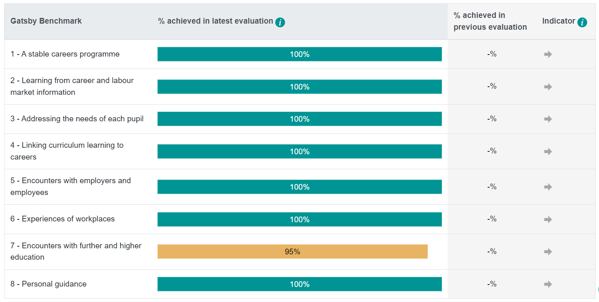This screenshot has height=302, width=599.
Task: Click previous evaluation value for benchmark 7
Action: (x=492, y=252)
